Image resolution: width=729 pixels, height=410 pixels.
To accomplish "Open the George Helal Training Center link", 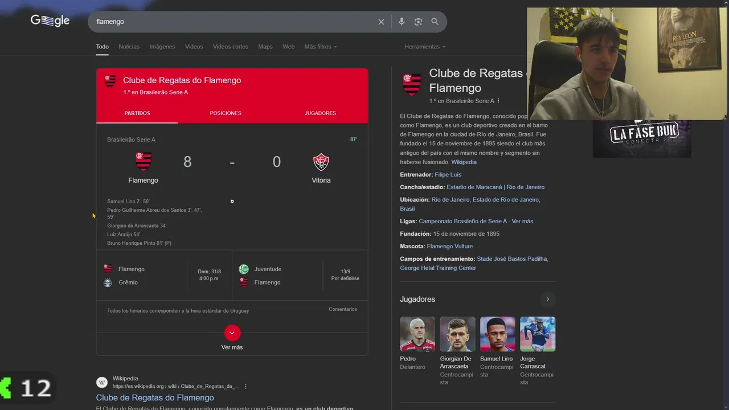I will (x=438, y=268).
